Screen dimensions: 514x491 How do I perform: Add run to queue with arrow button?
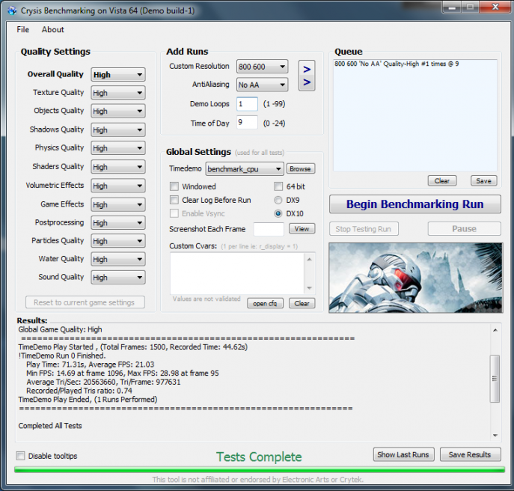[307, 76]
